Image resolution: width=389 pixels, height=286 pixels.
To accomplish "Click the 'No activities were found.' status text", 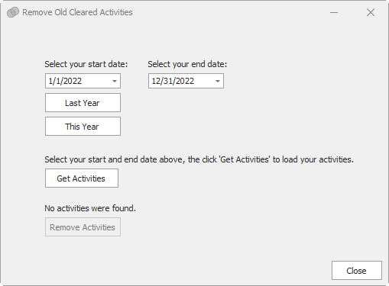I will pos(90,208).
